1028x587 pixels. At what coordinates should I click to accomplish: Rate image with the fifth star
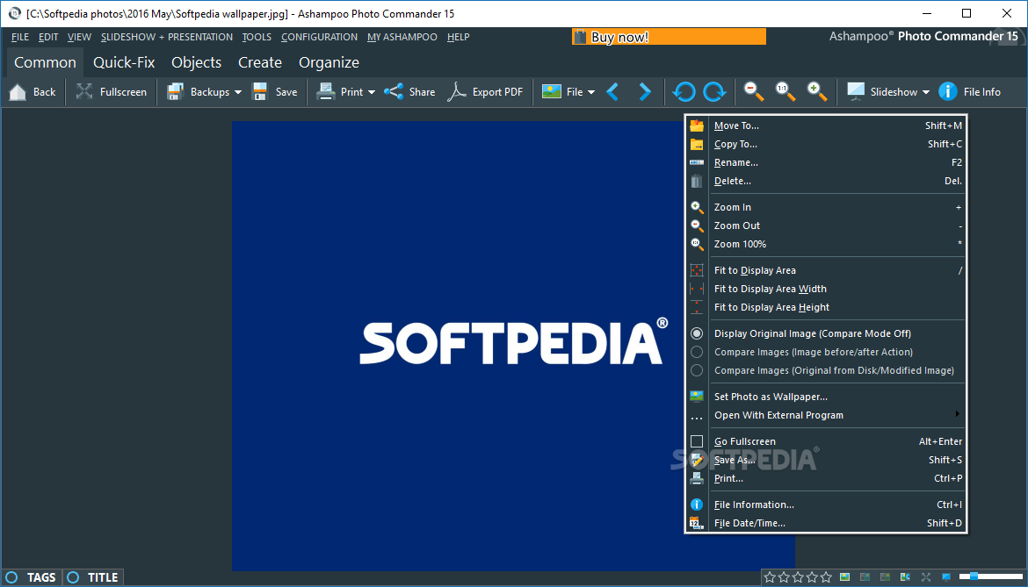[x=826, y=577]
